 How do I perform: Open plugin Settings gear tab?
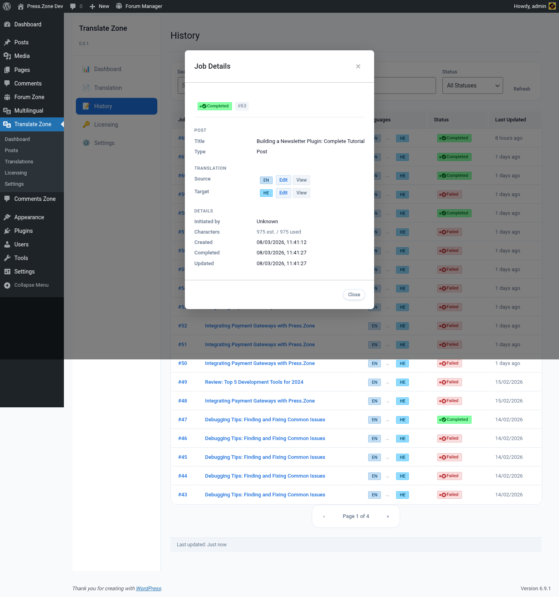pyautogui.click(x=117, y=143)
